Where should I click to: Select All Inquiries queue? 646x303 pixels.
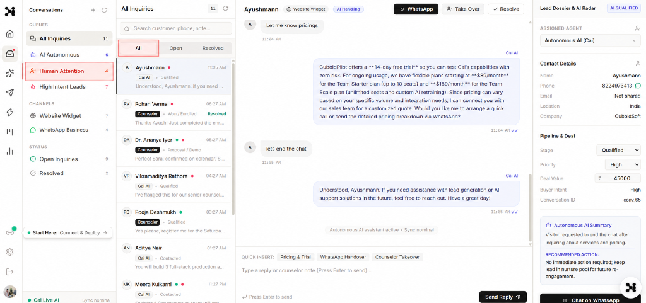point(69,38)
